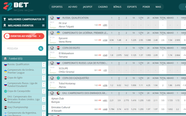This screenshot has width=186, height=116.
Task: Click Egypt flag in Copa do Egito header
Action: point(58,48)
